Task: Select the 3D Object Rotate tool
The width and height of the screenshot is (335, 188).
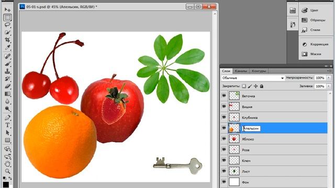Action: pyautogui.click(x=7, y=149)
